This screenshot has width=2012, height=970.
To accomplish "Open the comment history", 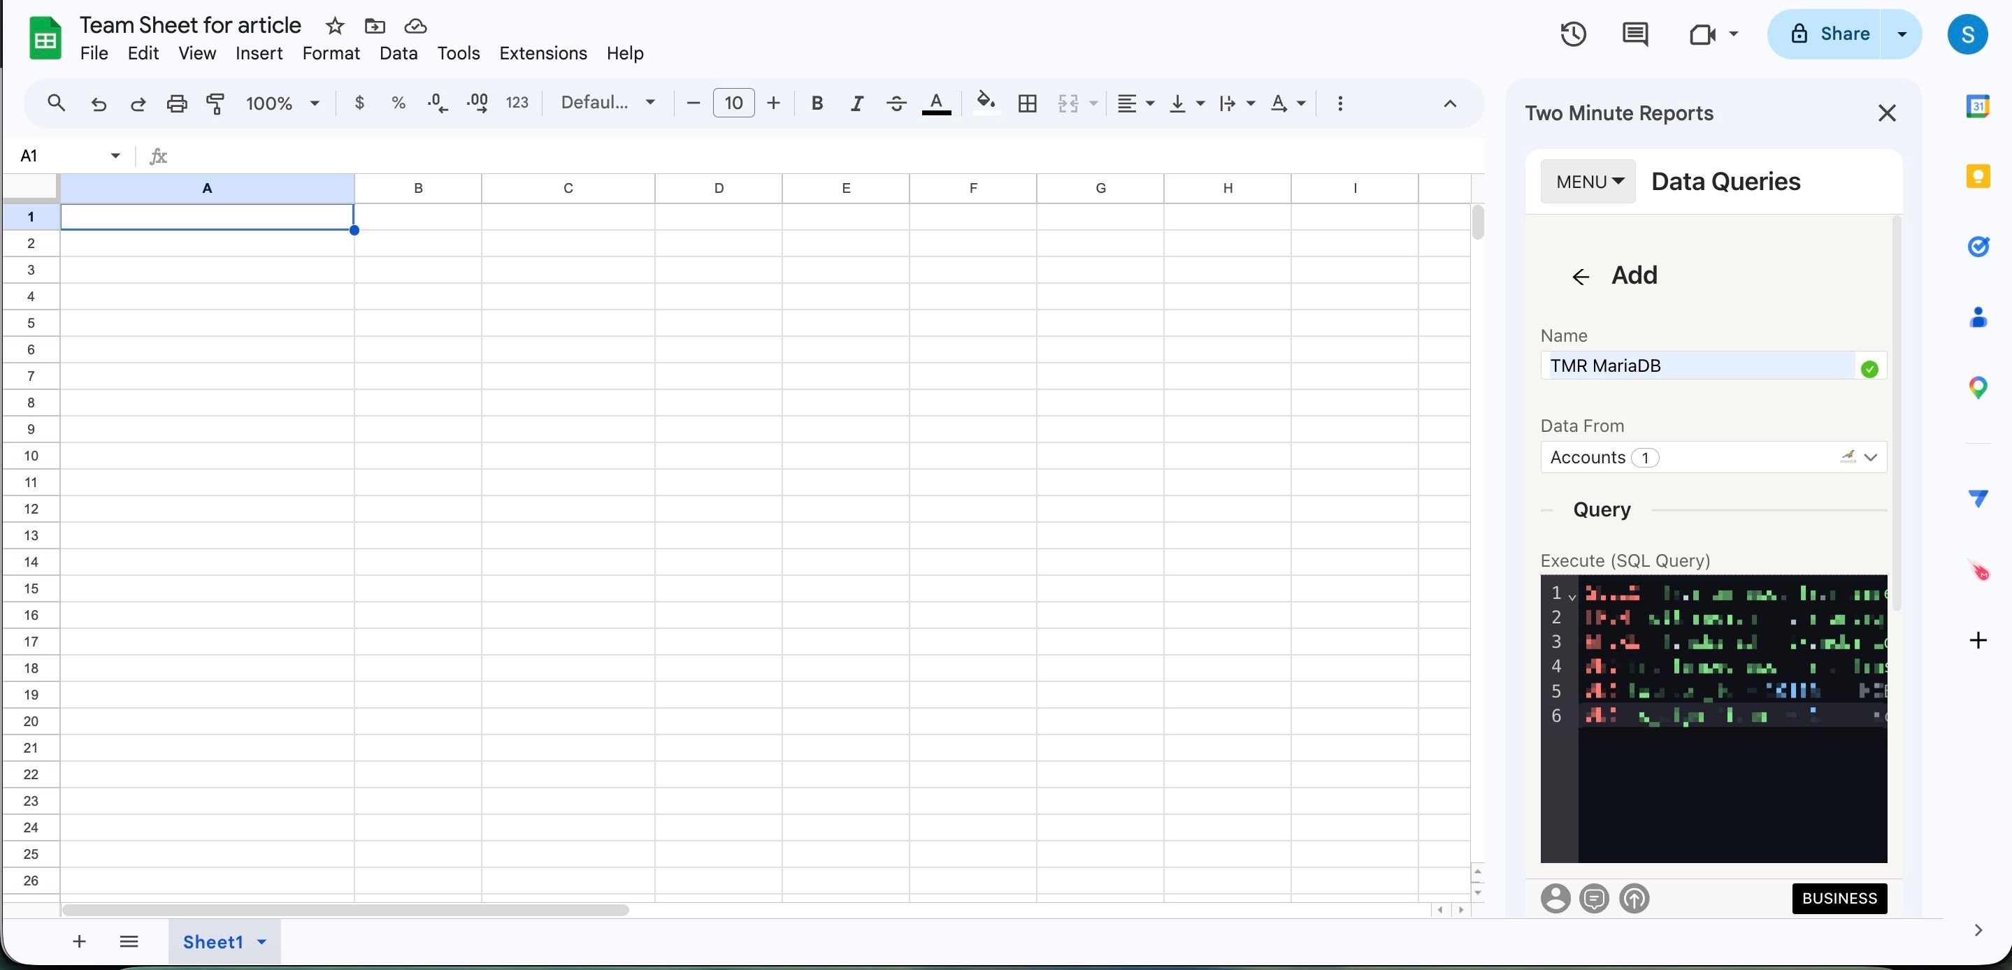I will [1634, 34].
